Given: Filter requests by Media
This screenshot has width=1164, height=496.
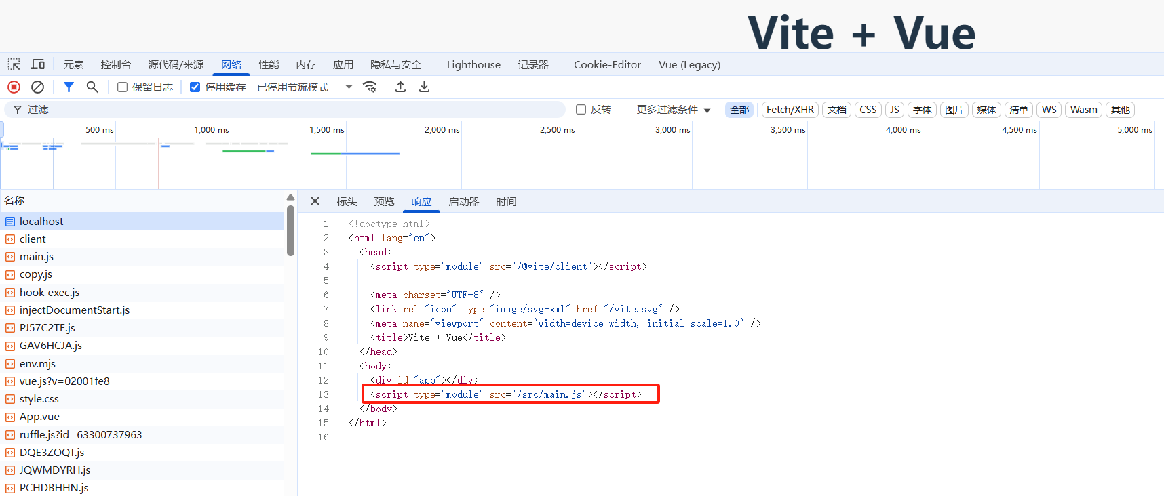Looking at the screenshot, I should (x=986, y=109).
